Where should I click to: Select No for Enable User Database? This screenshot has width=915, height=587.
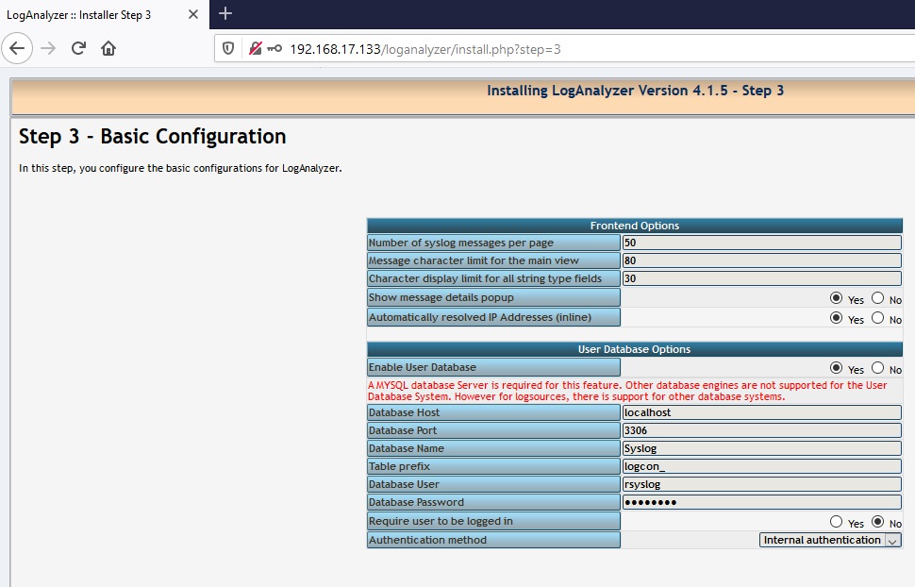click(x=877, y=368)
